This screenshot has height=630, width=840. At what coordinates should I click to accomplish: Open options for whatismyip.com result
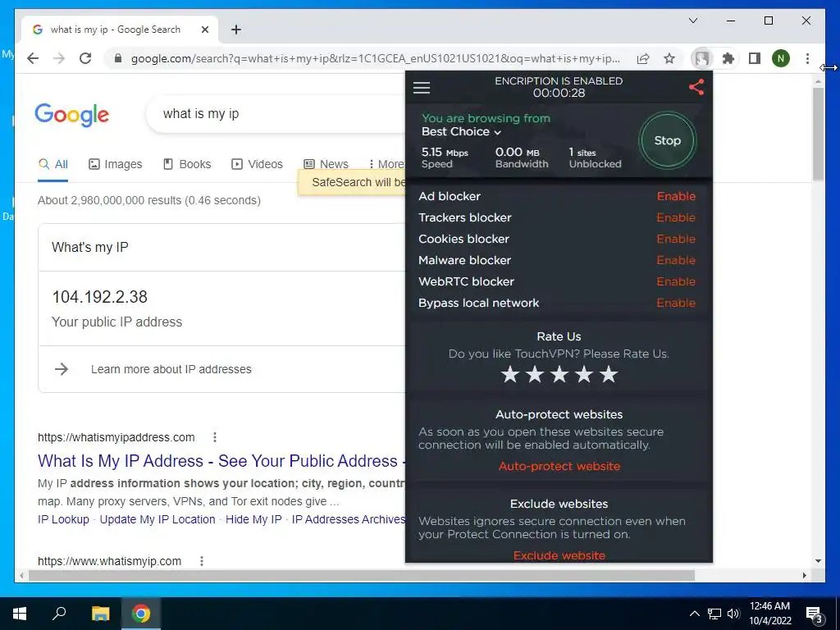tap(202, 561)
